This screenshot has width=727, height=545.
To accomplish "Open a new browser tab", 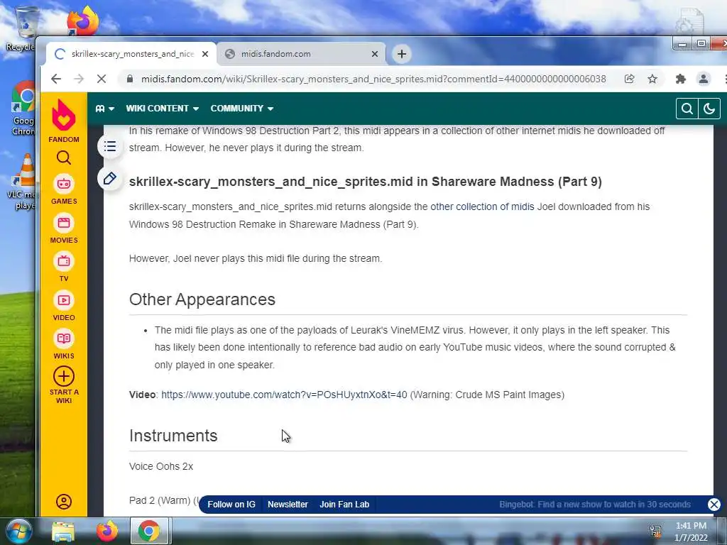I will point(402,54).
